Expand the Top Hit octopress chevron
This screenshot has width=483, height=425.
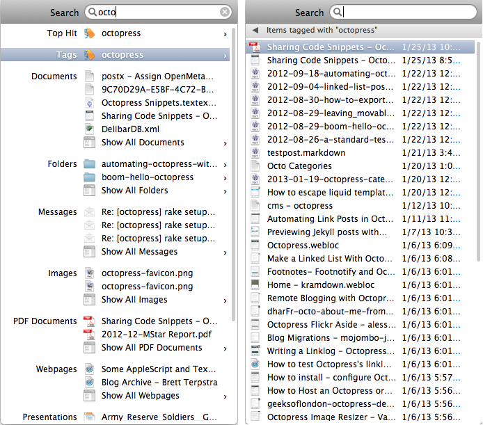[225, 34]
